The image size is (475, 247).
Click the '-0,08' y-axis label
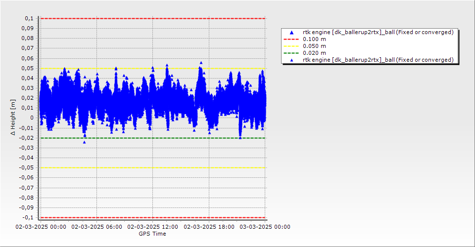tap(26, 198)
